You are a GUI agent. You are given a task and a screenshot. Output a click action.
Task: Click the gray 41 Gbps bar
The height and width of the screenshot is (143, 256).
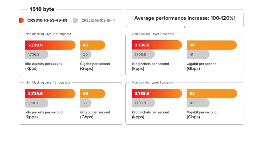[198, 54]
